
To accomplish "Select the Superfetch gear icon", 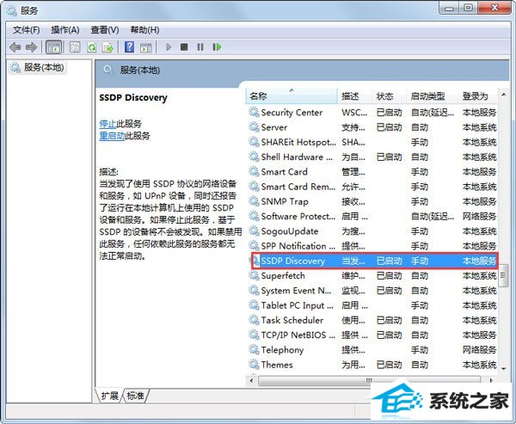I will [x=254, y=275].
